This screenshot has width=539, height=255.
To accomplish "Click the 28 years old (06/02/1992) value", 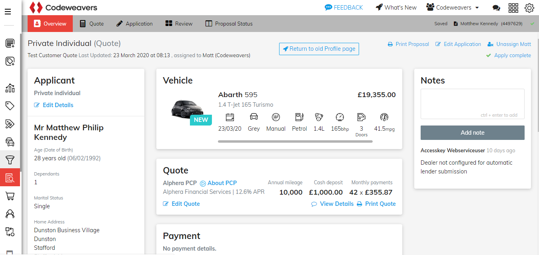I will (68, 158).
